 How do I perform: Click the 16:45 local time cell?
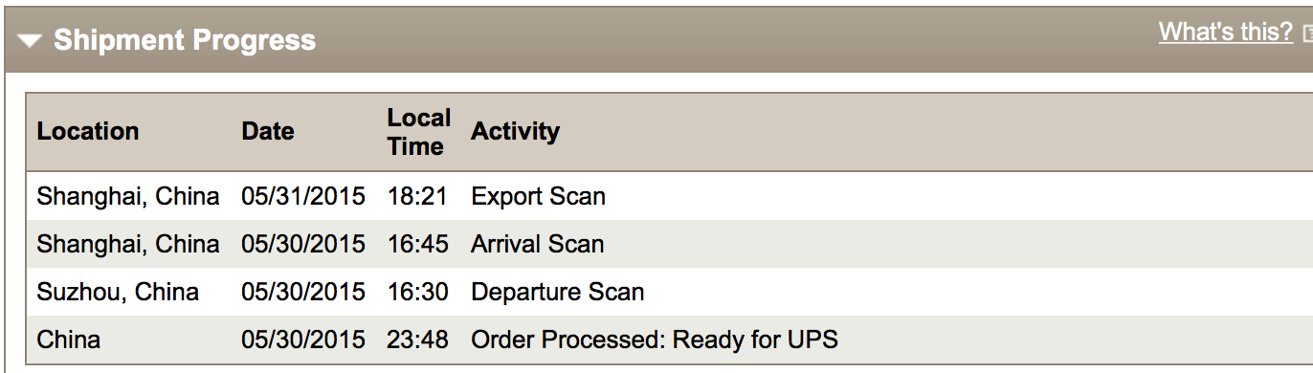click(418, 244)
